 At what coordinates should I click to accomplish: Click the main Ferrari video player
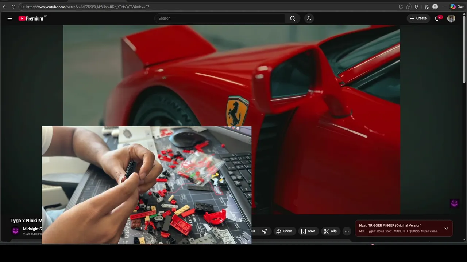pyautogui.click(x=231, y=119)
